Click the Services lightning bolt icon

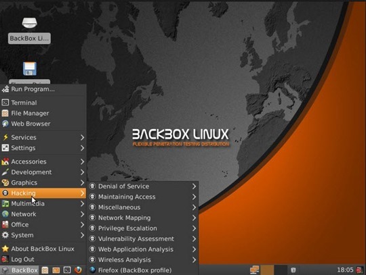(5, 137)
